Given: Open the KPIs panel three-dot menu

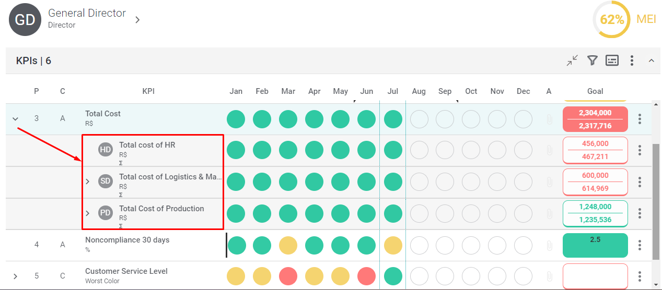Looking at the screenshot, I should 632,61.
